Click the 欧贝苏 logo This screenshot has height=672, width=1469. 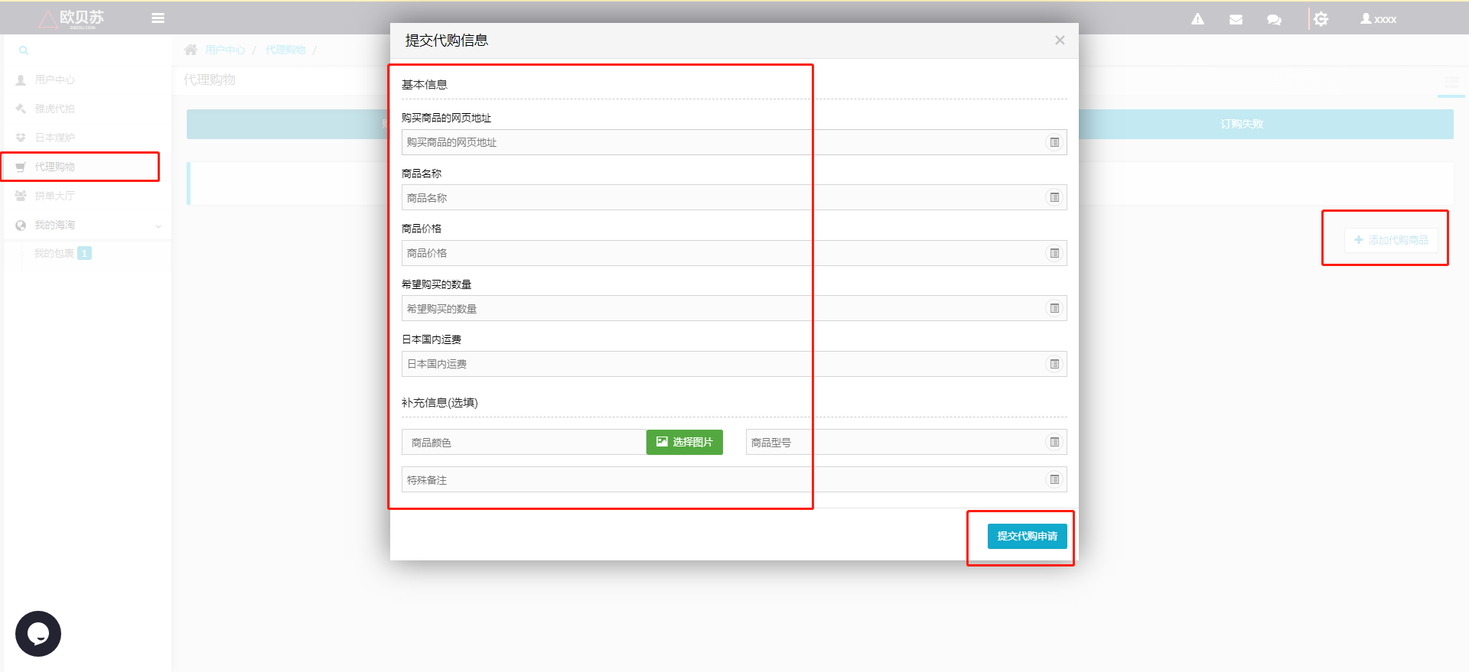coord(72,18)
